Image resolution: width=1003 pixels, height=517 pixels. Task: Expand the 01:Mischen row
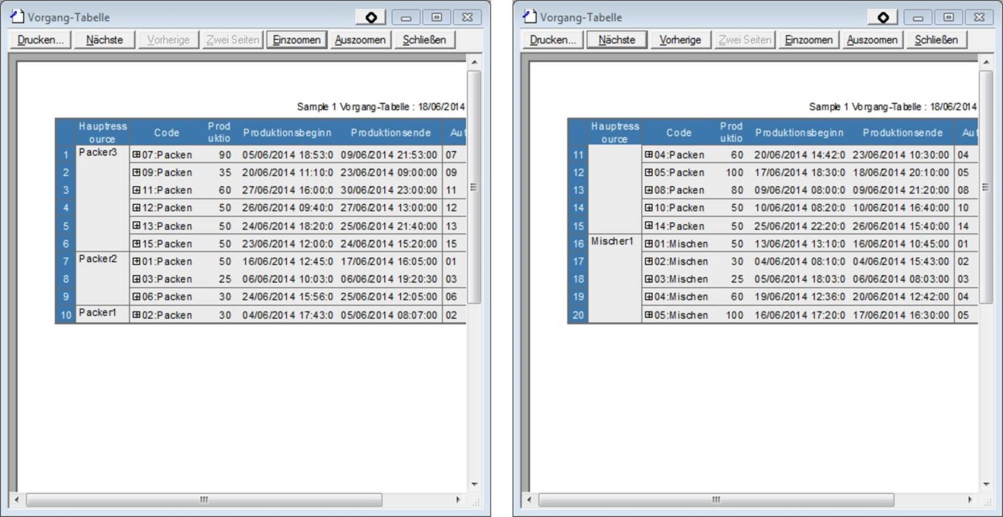click(648, 244)
